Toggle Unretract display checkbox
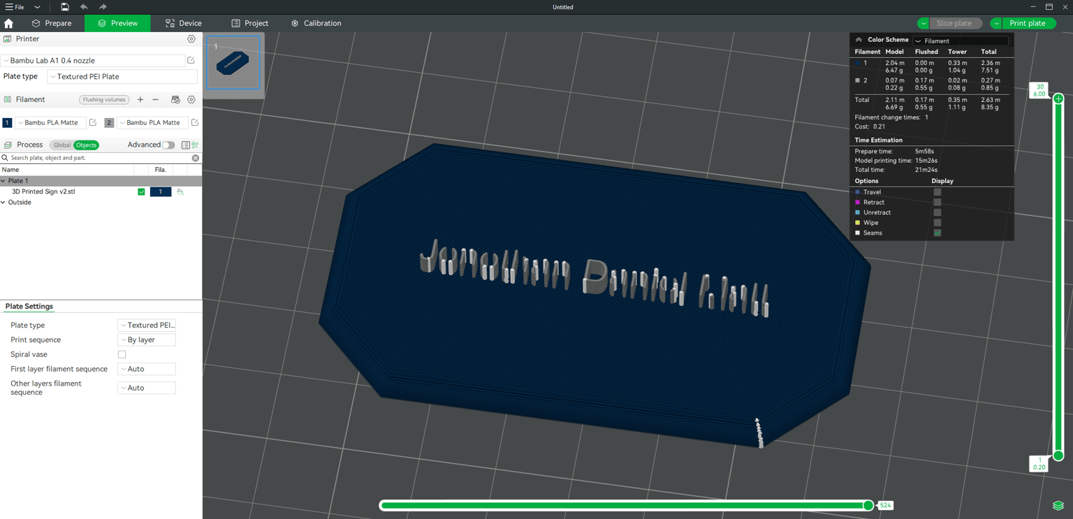This screenshot has height=519, width=1073. tap(937, 212)
